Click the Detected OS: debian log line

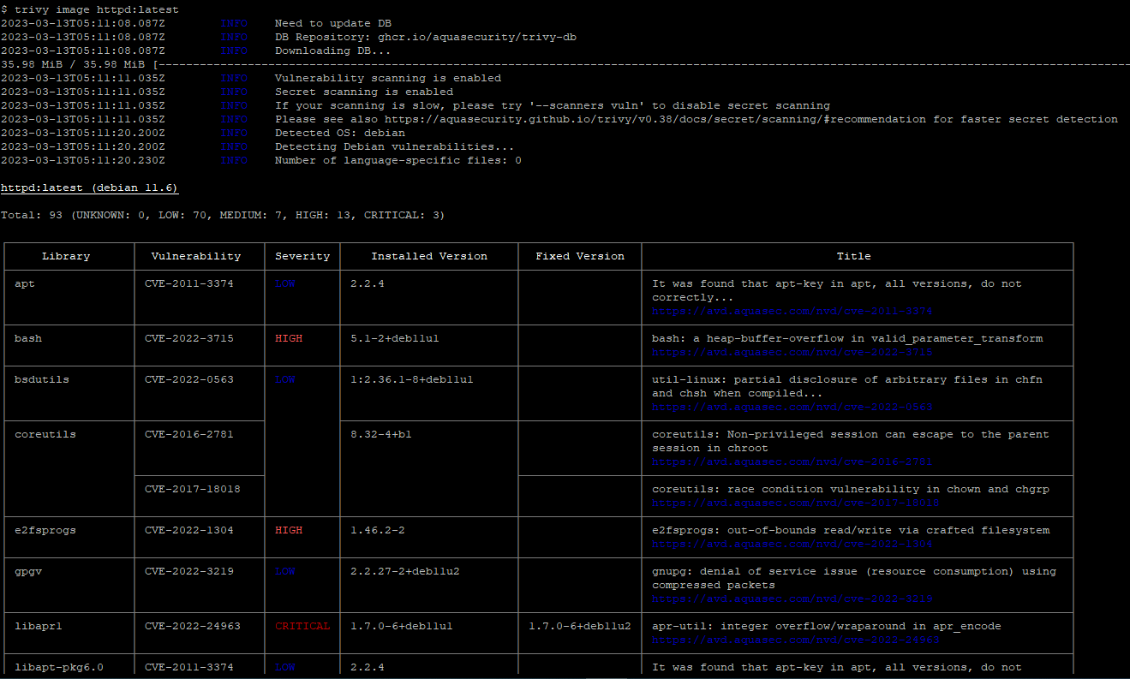coord(333,133)
